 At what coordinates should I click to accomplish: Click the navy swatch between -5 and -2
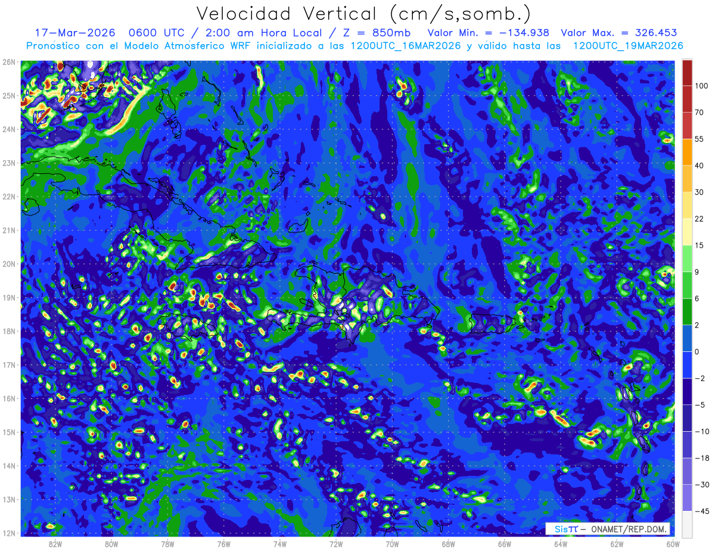click(687, 392)
